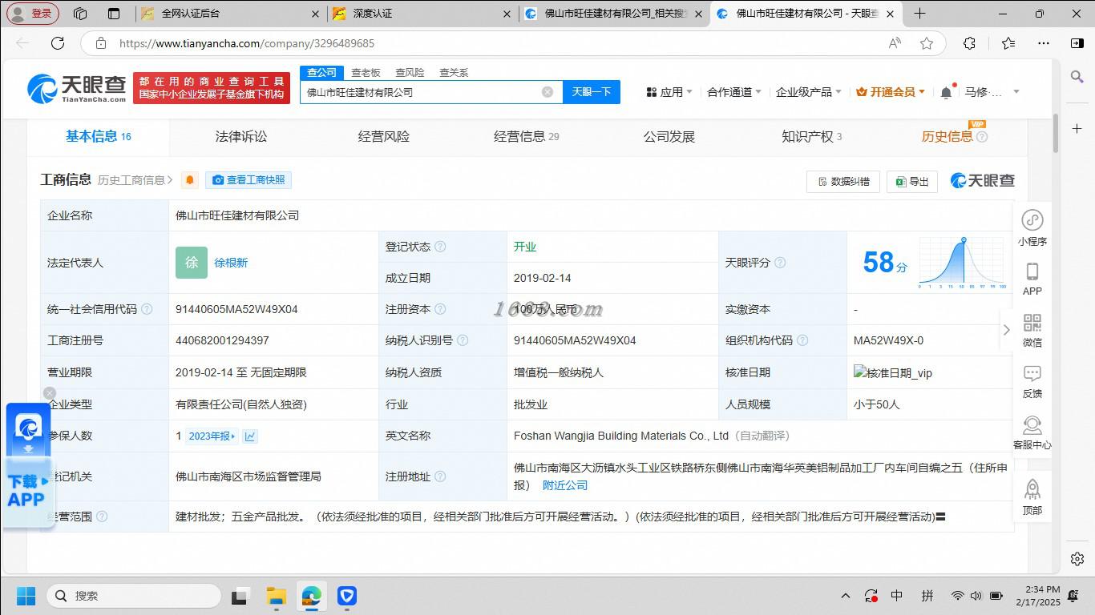The height and width of the screenshot is (615, 1095).
Task: Click the orange alert bell beside 历史工商信息
Action: 190,180
